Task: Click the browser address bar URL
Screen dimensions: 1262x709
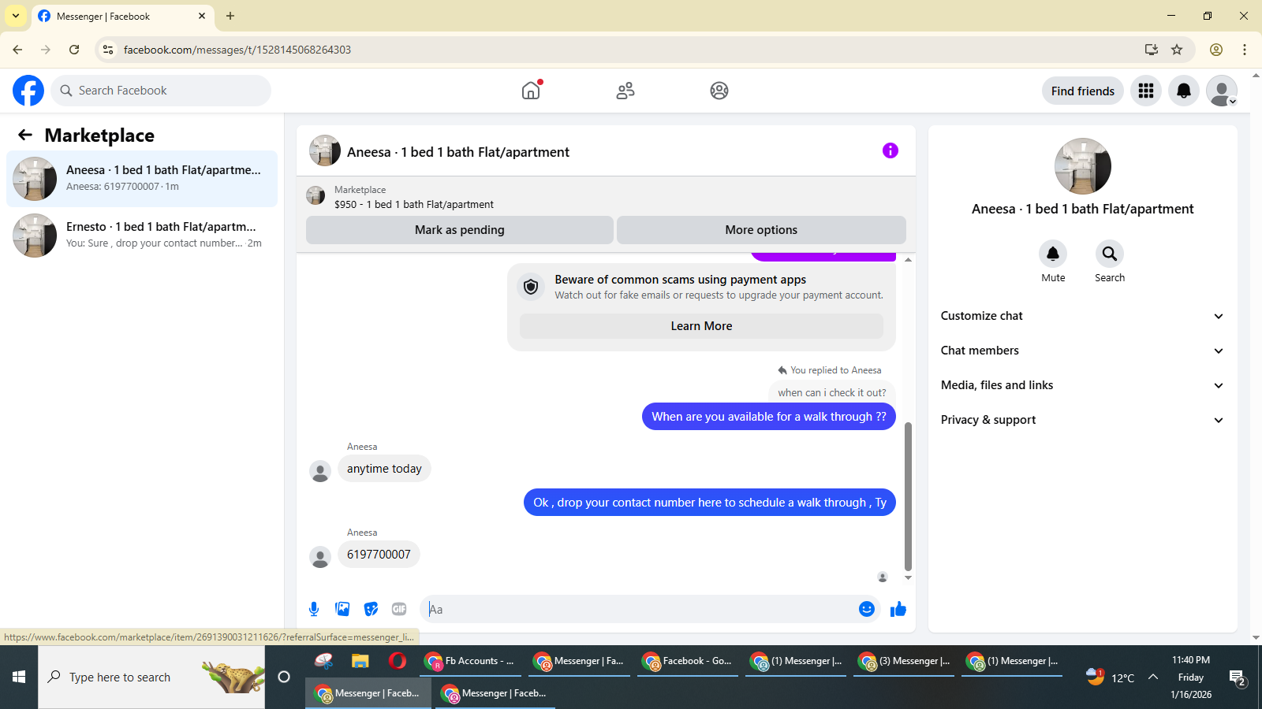Action: pyautogui.click(x=237, y=50)
